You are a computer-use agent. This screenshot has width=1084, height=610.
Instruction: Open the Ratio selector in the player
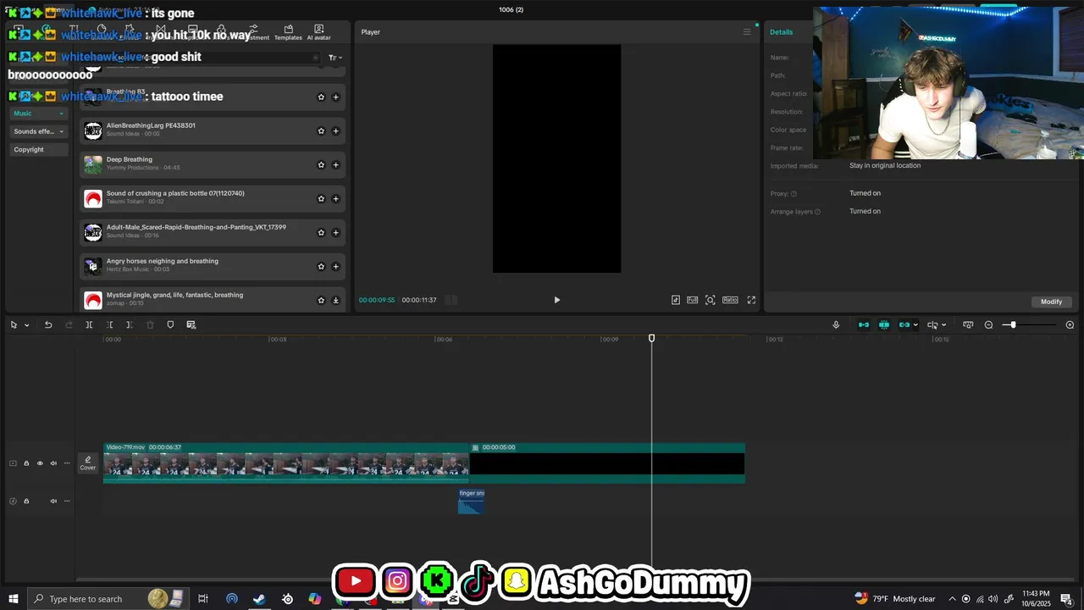(730, 300)
